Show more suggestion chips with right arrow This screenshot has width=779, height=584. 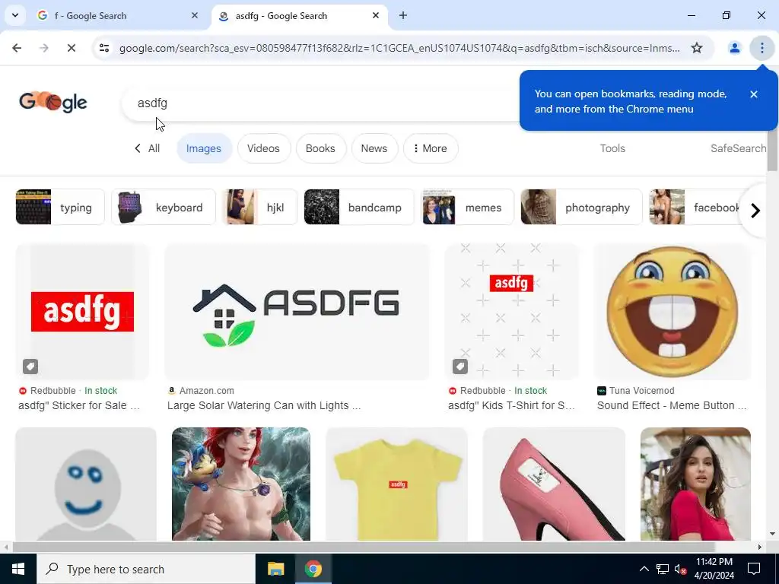[x=755, y=211]
